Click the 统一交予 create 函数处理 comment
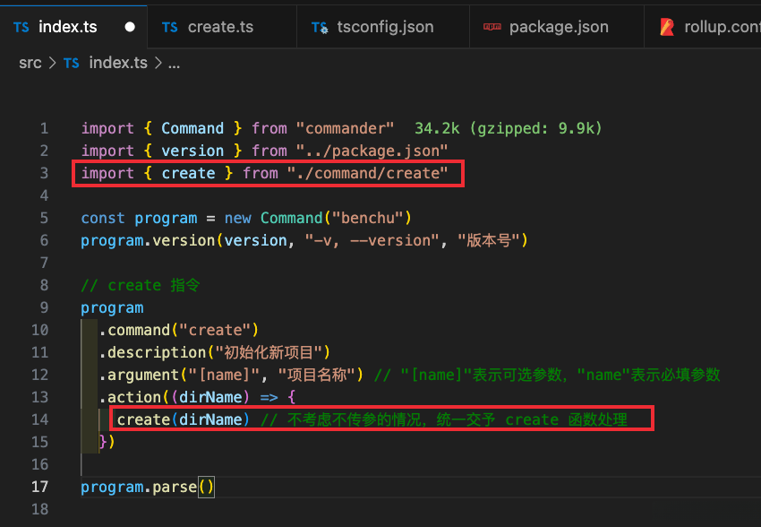761x527 pixels. tap(532, 419)
